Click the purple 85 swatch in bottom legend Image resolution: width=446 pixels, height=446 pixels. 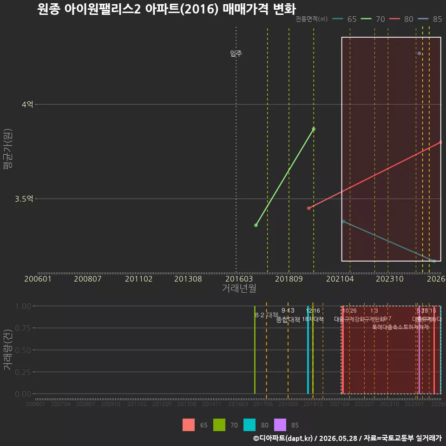[280, 425]
